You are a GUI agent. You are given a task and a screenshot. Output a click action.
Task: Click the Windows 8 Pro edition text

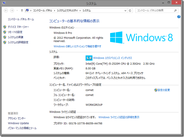click(63, 33)
